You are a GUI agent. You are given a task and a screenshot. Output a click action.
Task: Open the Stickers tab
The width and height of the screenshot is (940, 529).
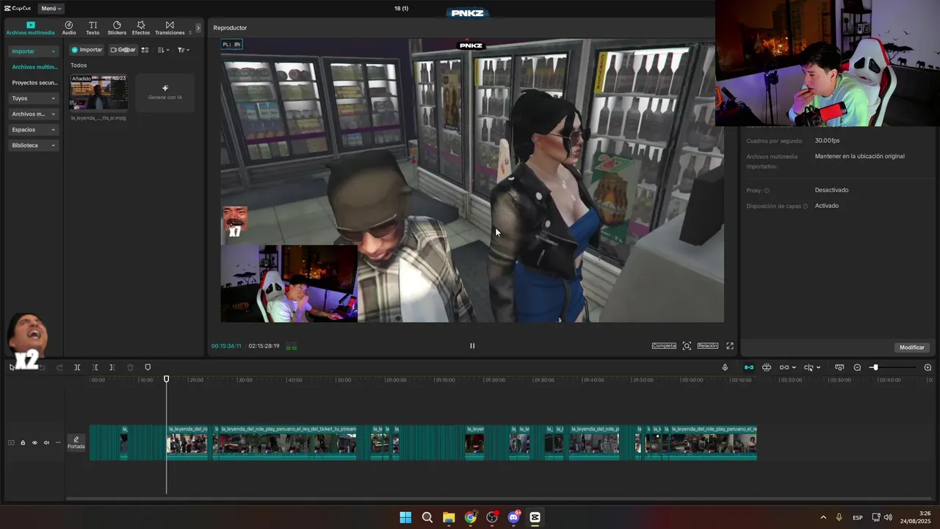click(x=117, y=28)
